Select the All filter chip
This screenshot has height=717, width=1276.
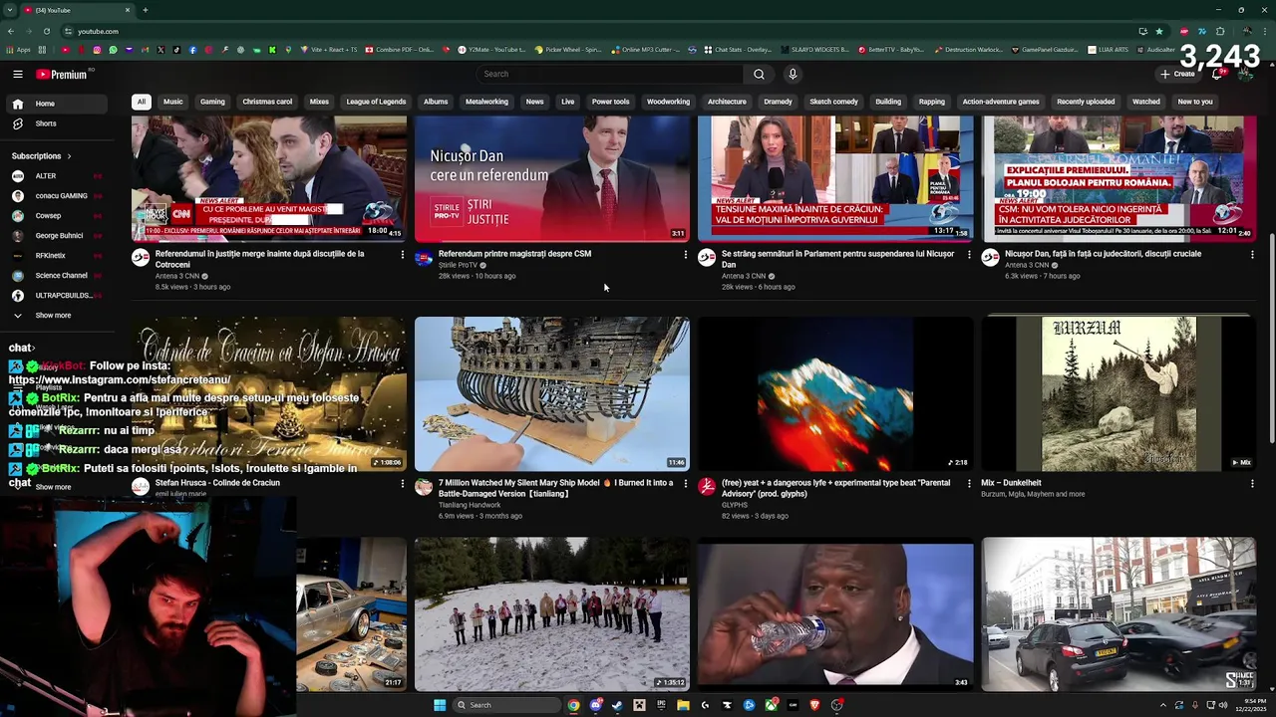(142, 102)
